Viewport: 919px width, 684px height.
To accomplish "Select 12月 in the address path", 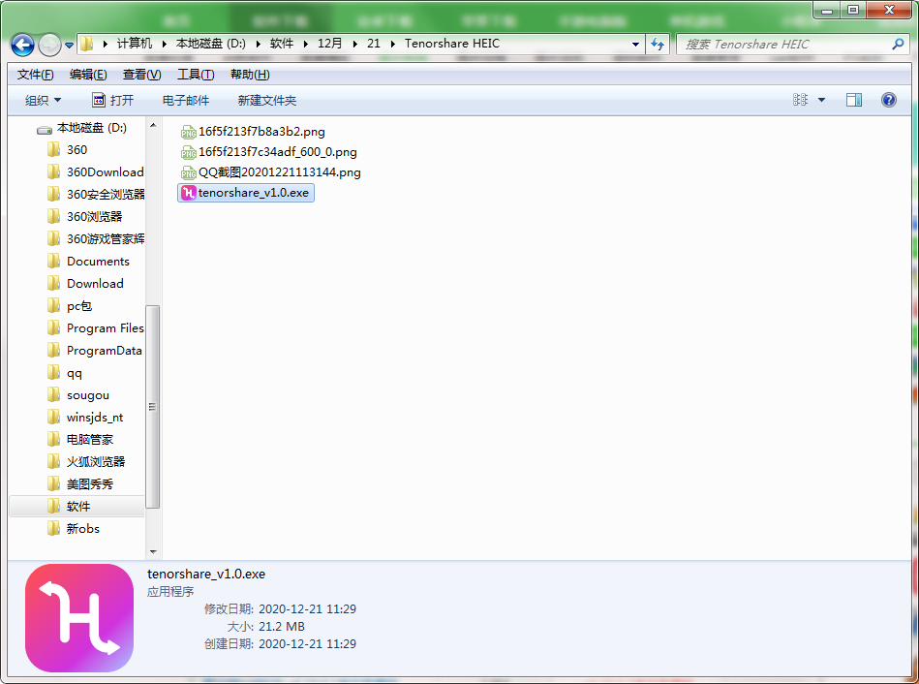I will [329, 44].
